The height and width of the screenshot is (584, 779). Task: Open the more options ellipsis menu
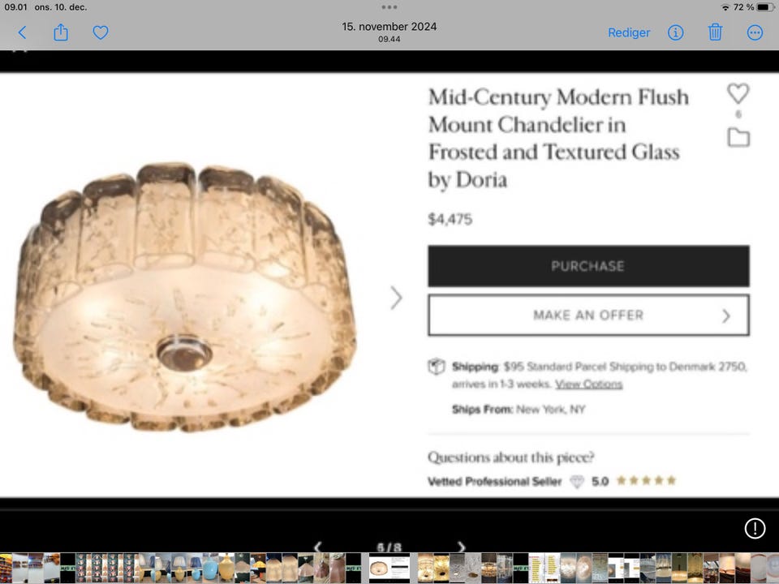pyautogui.click(x=755, y=32)
